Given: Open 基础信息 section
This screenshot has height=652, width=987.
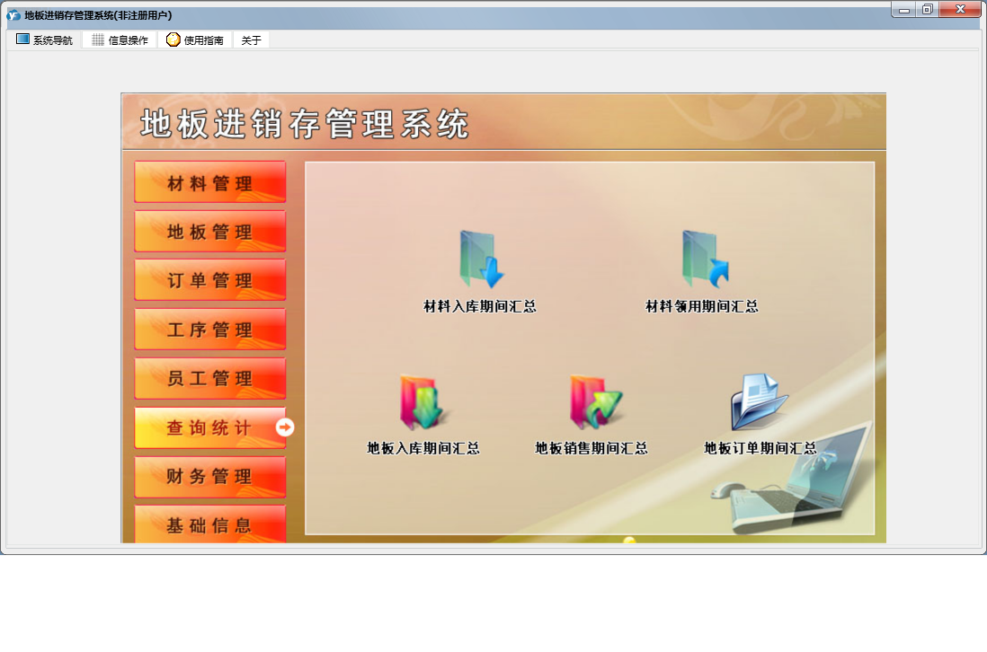Looking at the screenshot, I should coord(210,524).
